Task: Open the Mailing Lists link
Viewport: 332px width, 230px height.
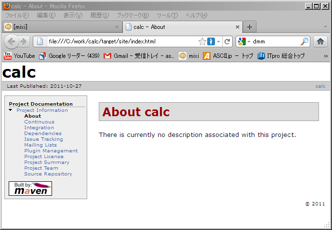Action: click(x=40, y=145)
